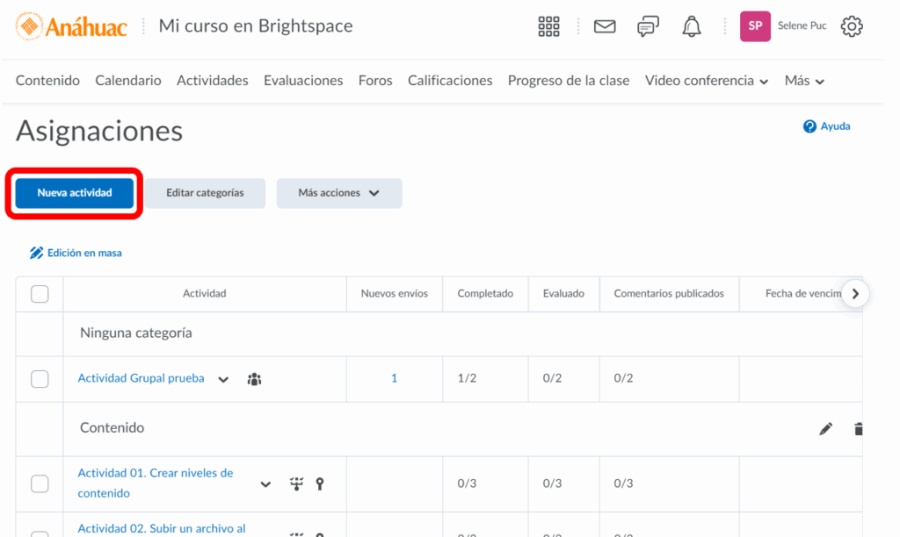Open the course selector waffle icon
This screenshot has height=537, width=900.
[548, 27]
